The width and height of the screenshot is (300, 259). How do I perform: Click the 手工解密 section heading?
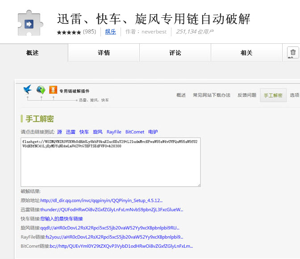(x=40, y=119)
